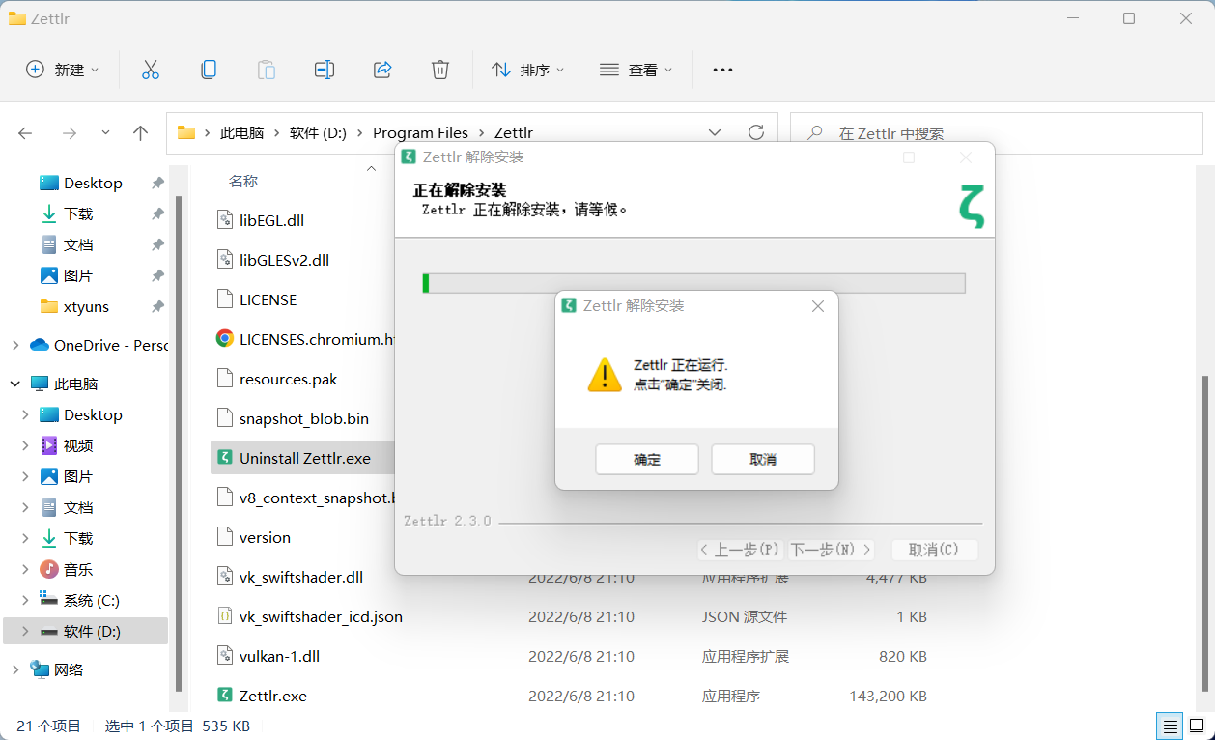
Task: Select the Uninstall Zettlr.exe file icon
Action: [226, 458]
